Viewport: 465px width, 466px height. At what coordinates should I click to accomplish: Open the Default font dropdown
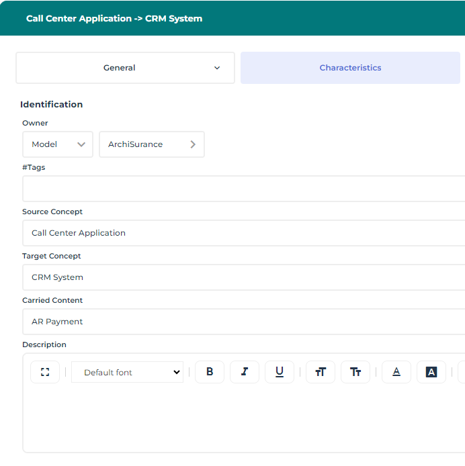127,372
